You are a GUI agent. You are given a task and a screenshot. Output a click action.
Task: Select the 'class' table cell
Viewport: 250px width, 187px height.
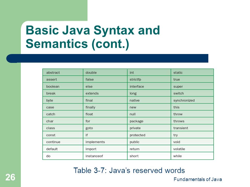[63, 128]
